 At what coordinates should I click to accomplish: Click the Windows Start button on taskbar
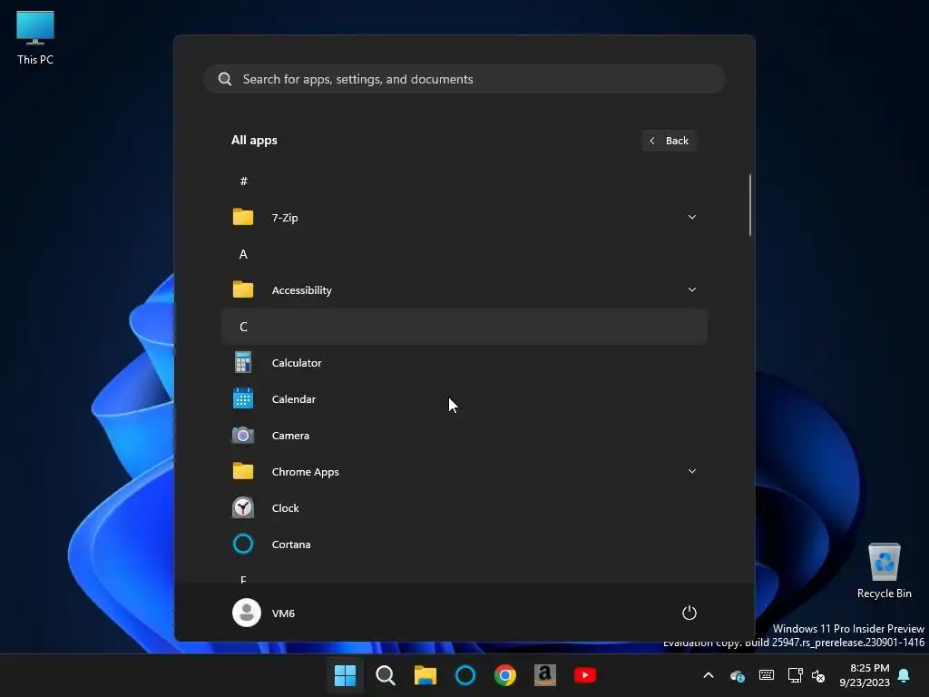pos(345,675)
